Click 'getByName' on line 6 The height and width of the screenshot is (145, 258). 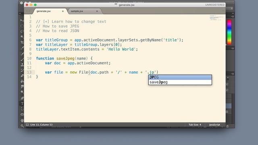150,40
